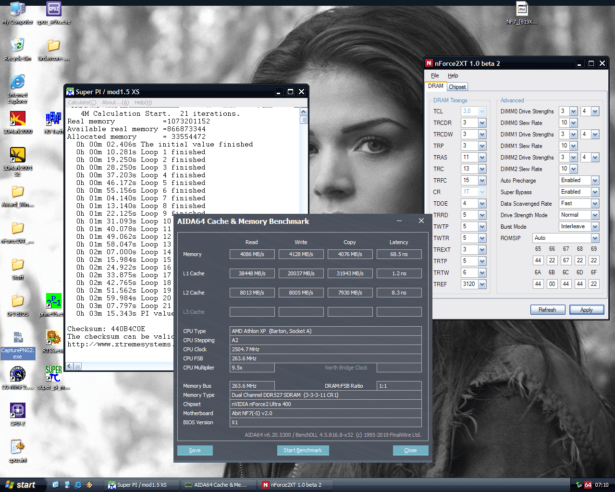615x492 pixels.
Task: Click Close button in AIDA64 benchmark
Action: [410, 450]
